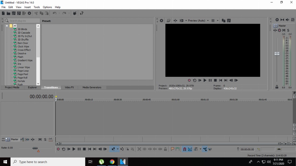The image size is (296, 166).
Task: Click the downmix output icon in Master Bus
Action: click(282, 20)
